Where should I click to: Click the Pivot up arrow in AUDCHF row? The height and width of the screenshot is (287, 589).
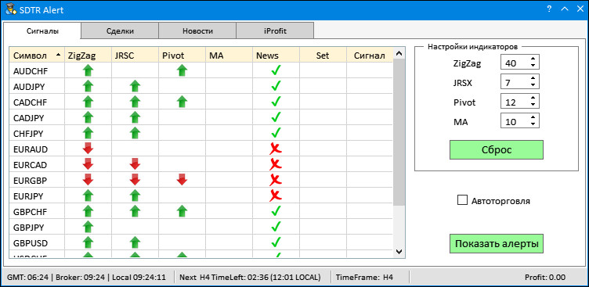[182, 70]
